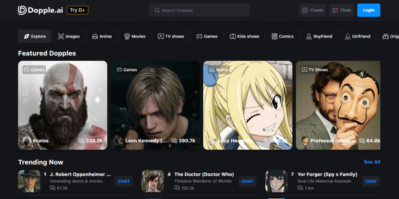Viewport: 399px width, 199px height.
Task: Open the Comics category tab
Action: [x=283, y=36]
